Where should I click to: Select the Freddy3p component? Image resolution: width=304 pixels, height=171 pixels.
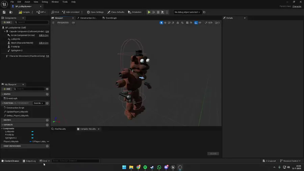click(15, 47)
